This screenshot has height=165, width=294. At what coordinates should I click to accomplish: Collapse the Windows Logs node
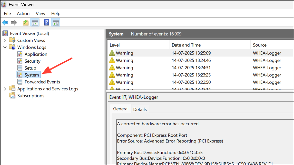[x=5, y=47]
